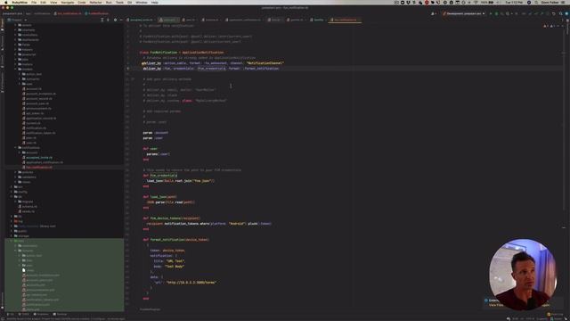The height and width of the screenshot is (321, 570).
Task: Click fcm_notification.rb in navigation breadcrumb
Action: (69, 13)
